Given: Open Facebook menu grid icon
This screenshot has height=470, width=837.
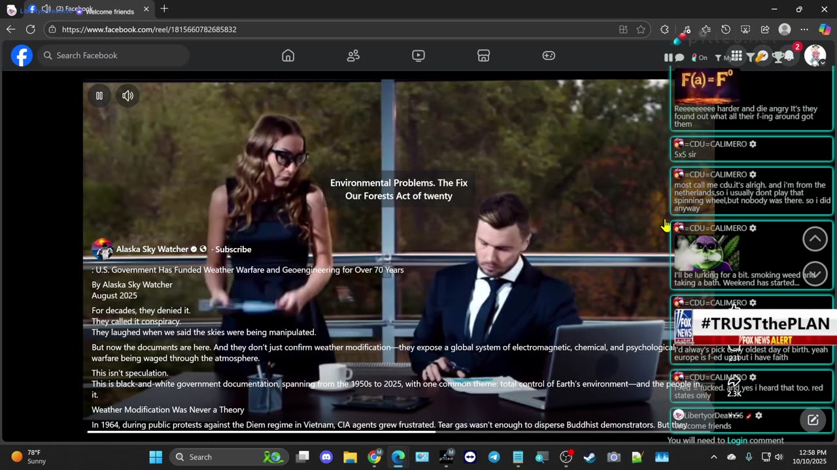Looking at the screenshot, I should (736, 56).
